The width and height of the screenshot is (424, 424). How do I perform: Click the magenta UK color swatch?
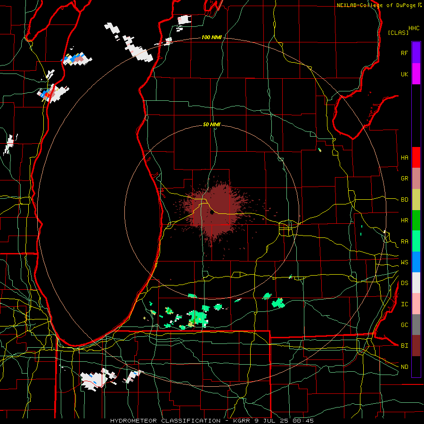416,73
